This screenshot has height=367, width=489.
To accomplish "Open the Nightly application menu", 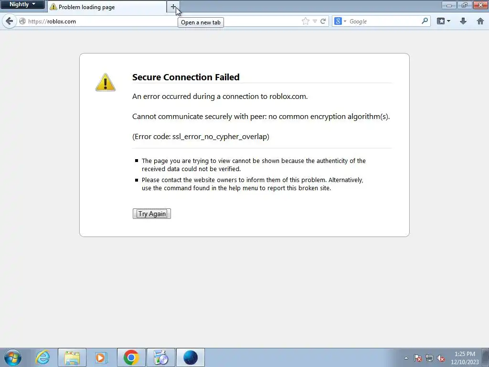I will point(22,4).
